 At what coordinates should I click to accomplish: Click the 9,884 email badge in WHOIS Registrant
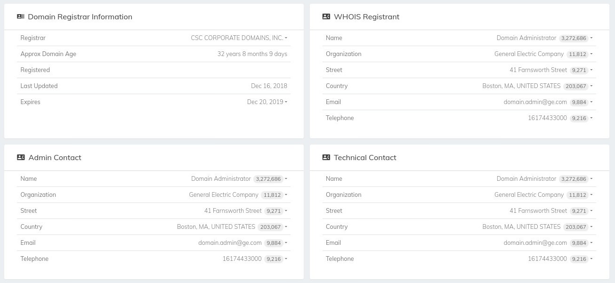(579, 102)
